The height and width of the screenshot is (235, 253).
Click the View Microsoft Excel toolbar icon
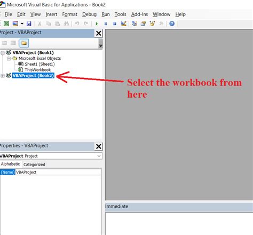(x=6, y=23)
